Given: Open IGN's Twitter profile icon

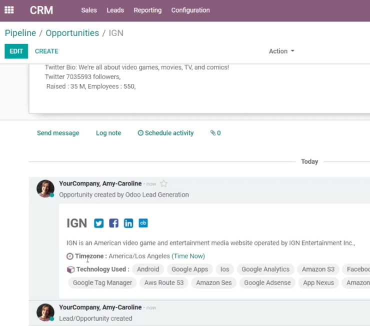Looking at the screenshot, I should (x=98, y=223).
